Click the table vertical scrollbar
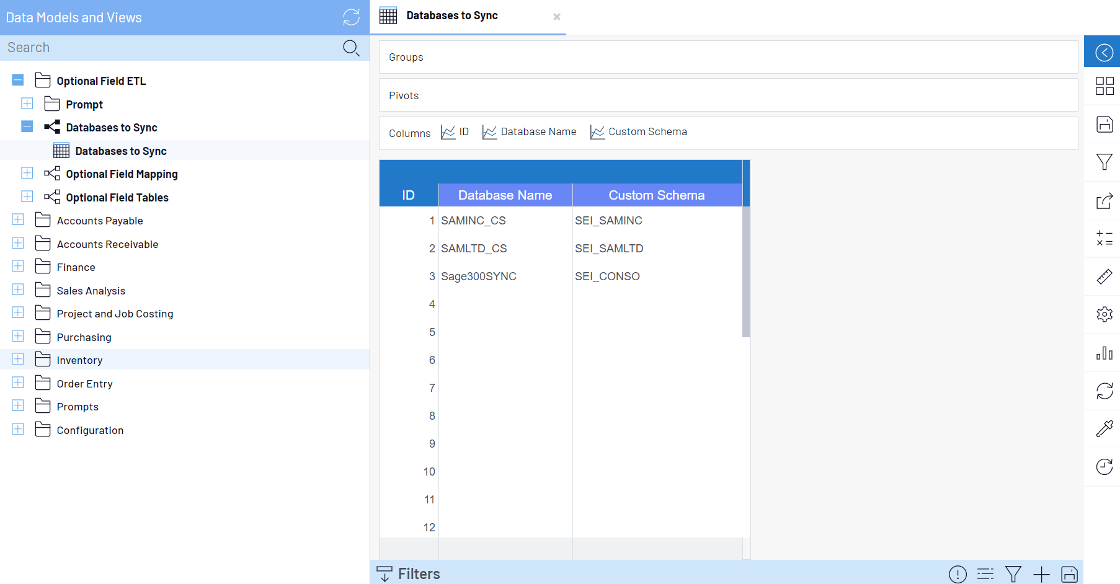 [745, 272]
